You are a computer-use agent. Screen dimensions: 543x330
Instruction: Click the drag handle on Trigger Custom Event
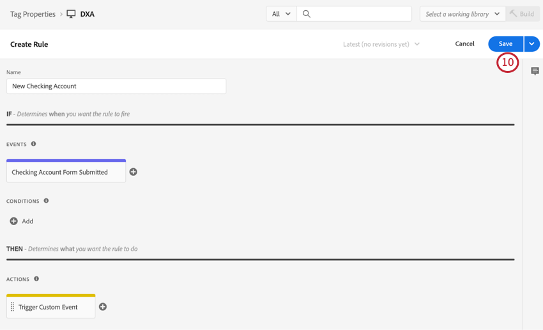(x=12, y=307)
